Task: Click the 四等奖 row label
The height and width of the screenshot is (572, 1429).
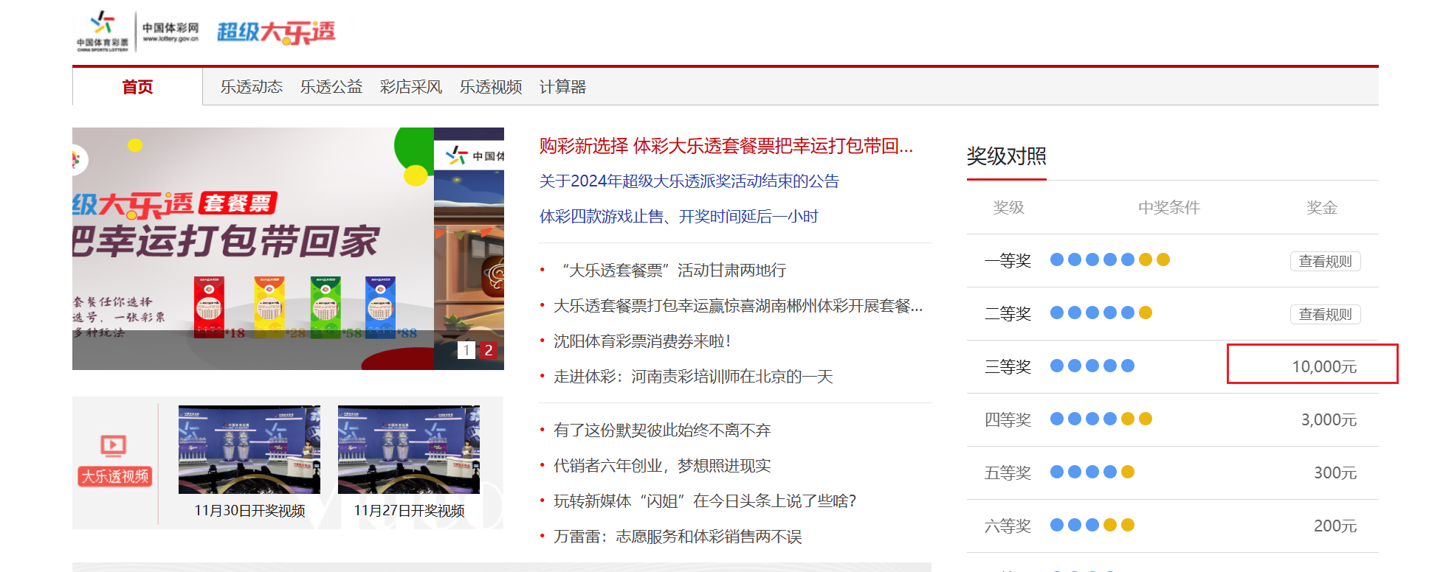Action: click(x=1008, y=420)
